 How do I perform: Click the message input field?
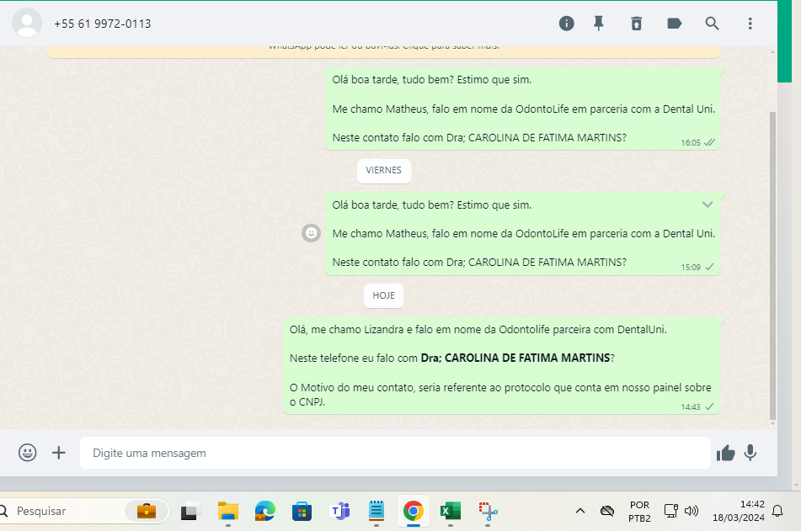click(x=395, y=453)
